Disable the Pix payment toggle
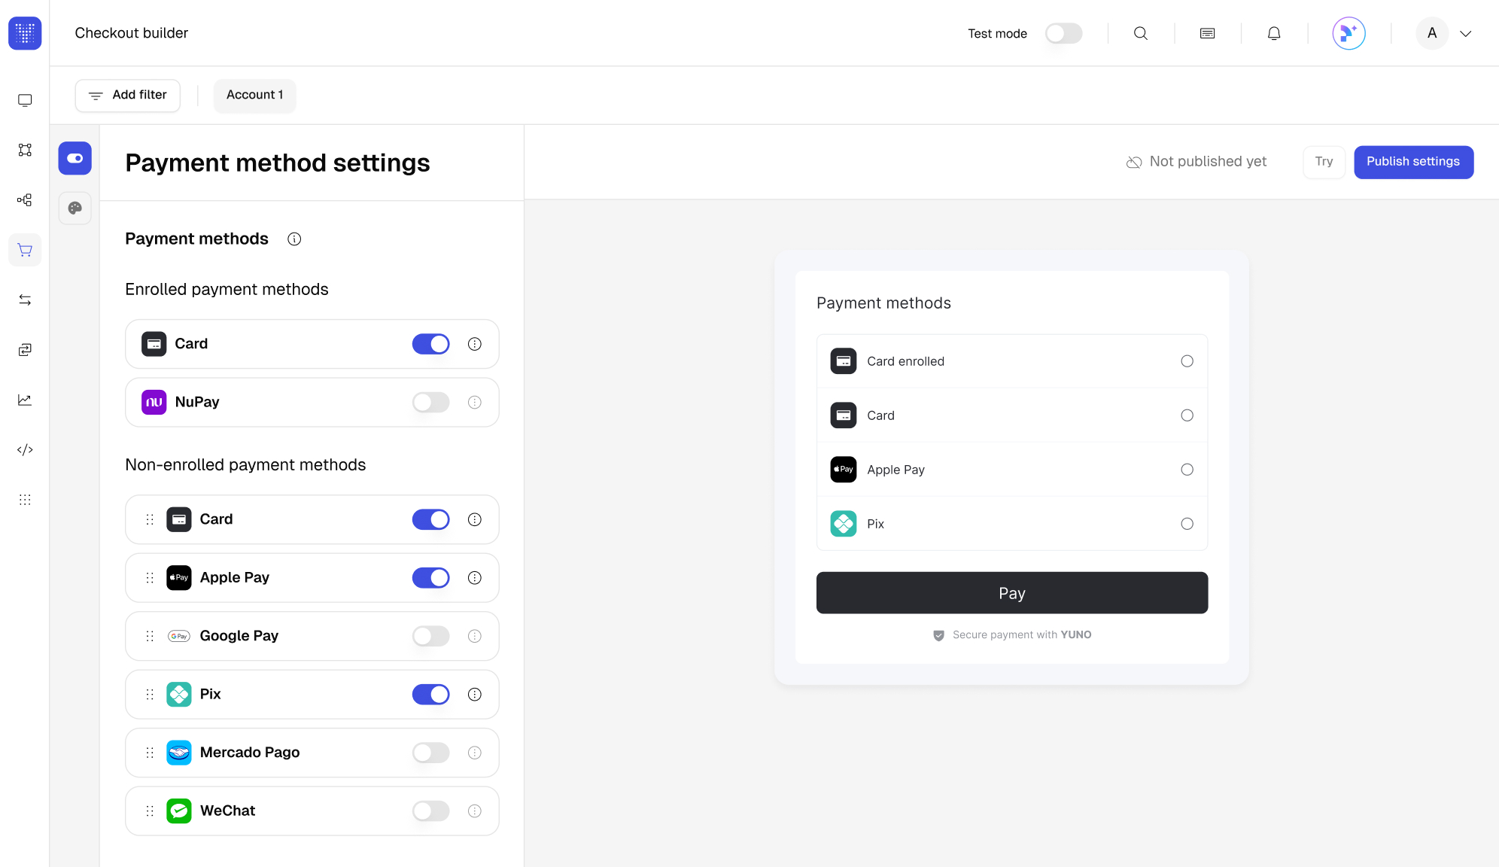1499x867 pixels. (x=430, y=694)
